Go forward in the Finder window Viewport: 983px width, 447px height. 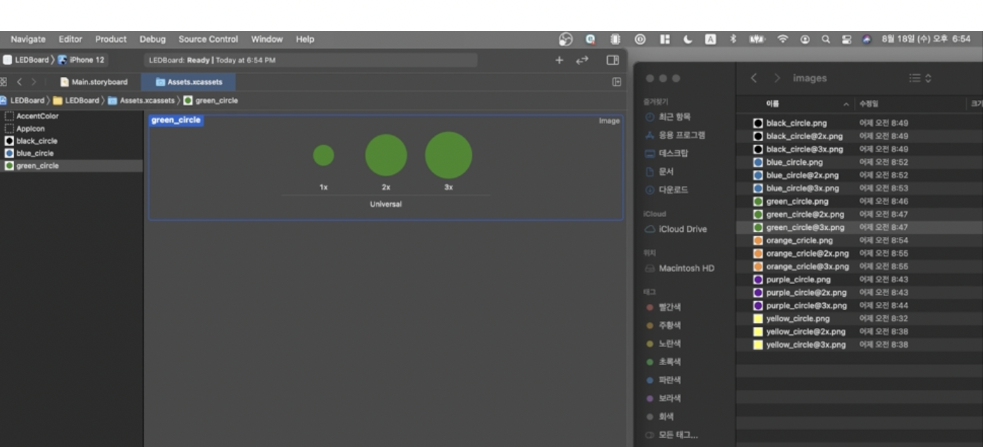(x=777, y=78)
